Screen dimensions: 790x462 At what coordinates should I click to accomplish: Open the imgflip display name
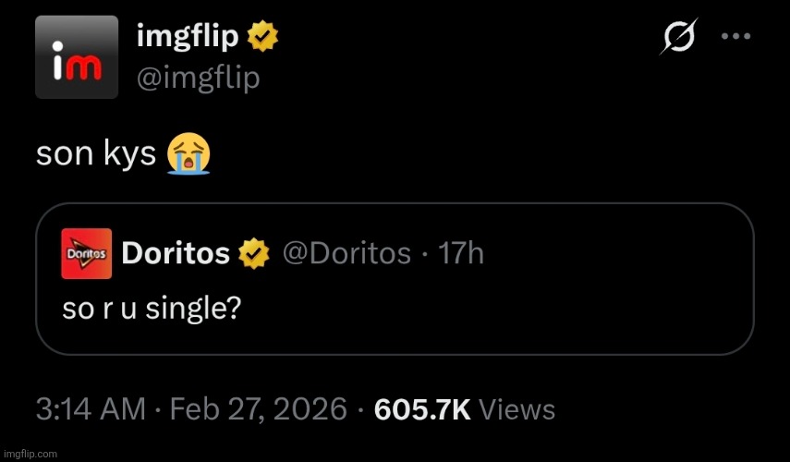(x=188, y=37)
